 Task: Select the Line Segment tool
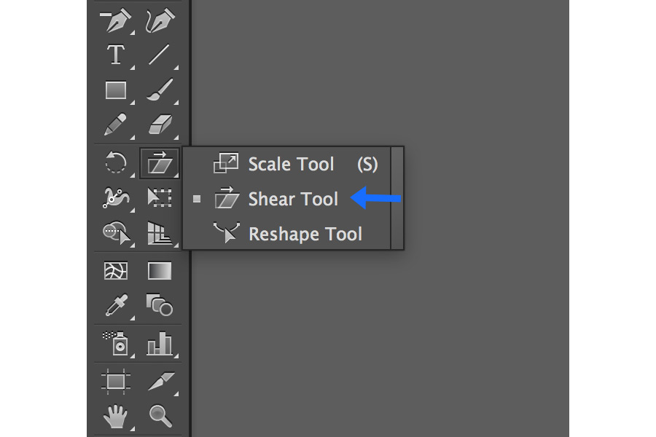tap(160, 55)
